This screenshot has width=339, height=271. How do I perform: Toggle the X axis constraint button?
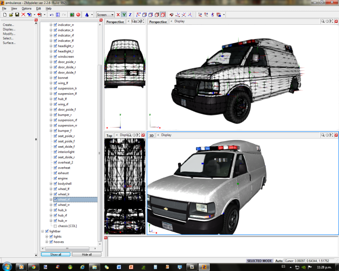tap(118, 14)
